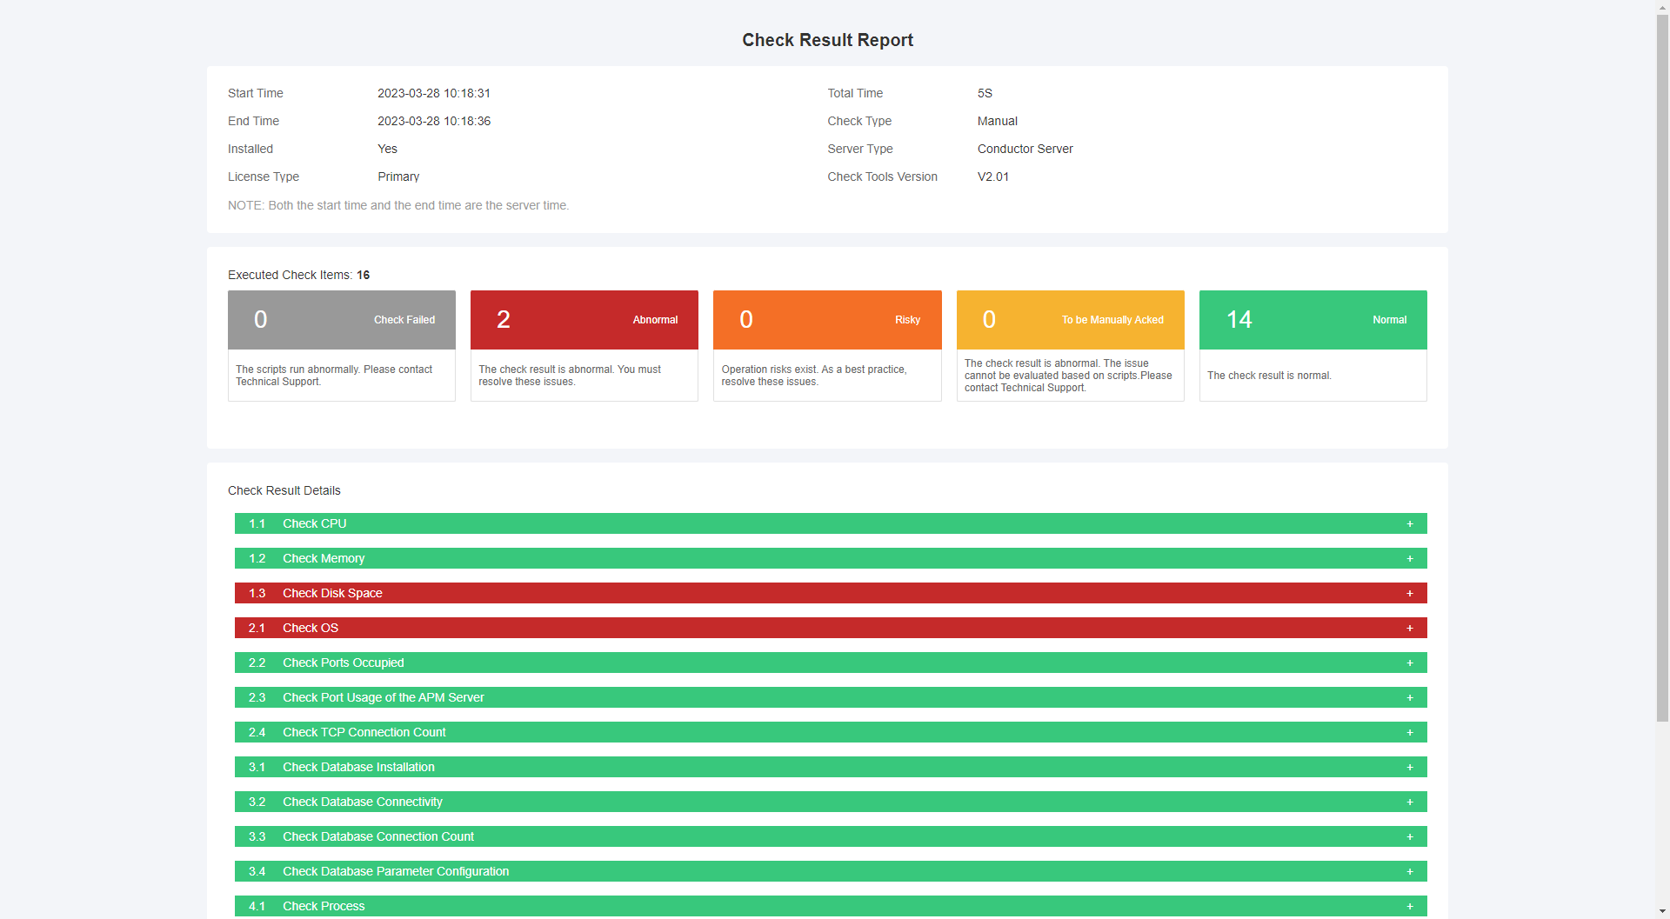Expand the 1.2 Check Memory plus sign
The width and height of the screenshot is (1670, 919).
[x=1410, y=558]
